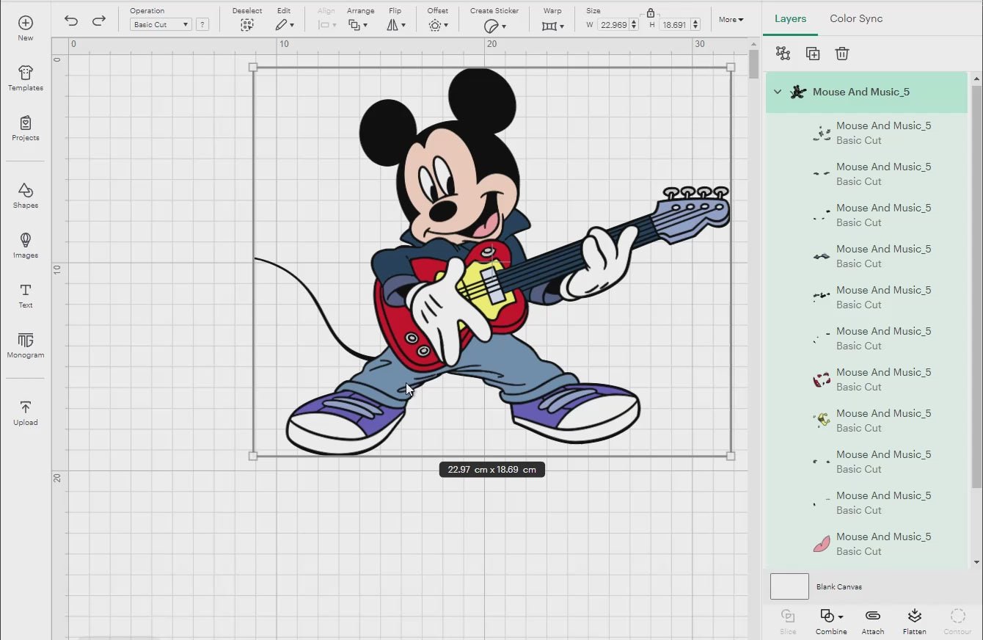Switch to the Color Sync tab
The height and width of the screenshot is (640, 983).
pos(856,18)
